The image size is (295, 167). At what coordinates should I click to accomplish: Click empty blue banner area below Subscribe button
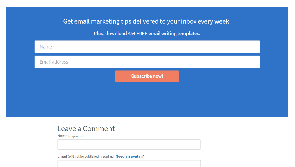coord(147,100)
